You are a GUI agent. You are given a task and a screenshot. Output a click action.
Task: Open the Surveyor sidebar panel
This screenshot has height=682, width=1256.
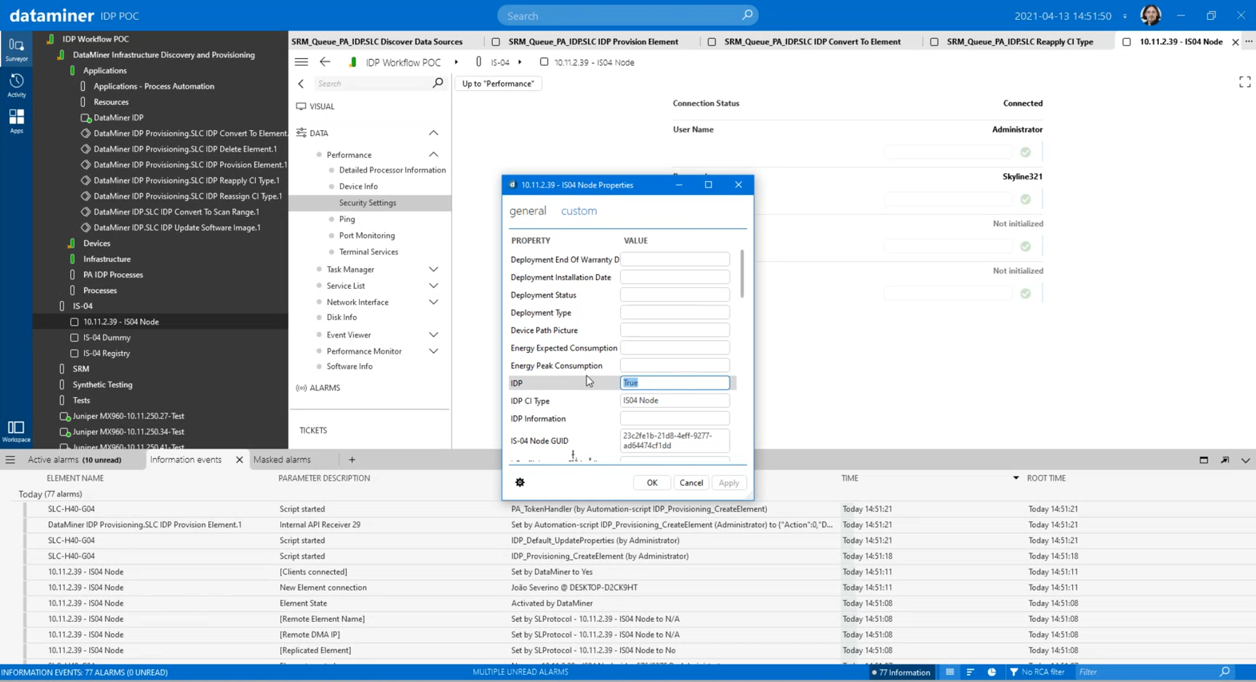[17, 50]
